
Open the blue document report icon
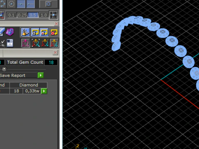click(x=10, y=43)
